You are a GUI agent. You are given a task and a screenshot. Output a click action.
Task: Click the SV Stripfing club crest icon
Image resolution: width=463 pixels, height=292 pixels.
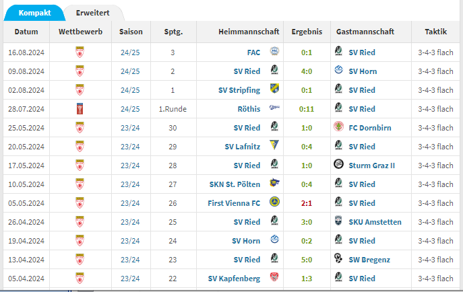(x=274, y=89)
